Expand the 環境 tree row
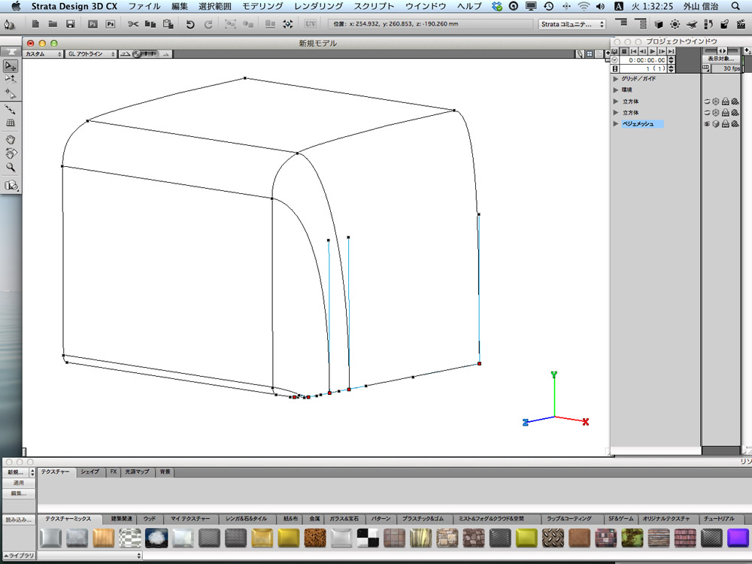This screenshot has width=752, height=564. coord(616,89)
